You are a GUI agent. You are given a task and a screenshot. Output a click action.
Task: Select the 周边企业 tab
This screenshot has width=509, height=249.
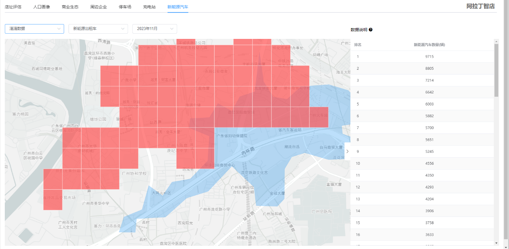coord(99,7)
